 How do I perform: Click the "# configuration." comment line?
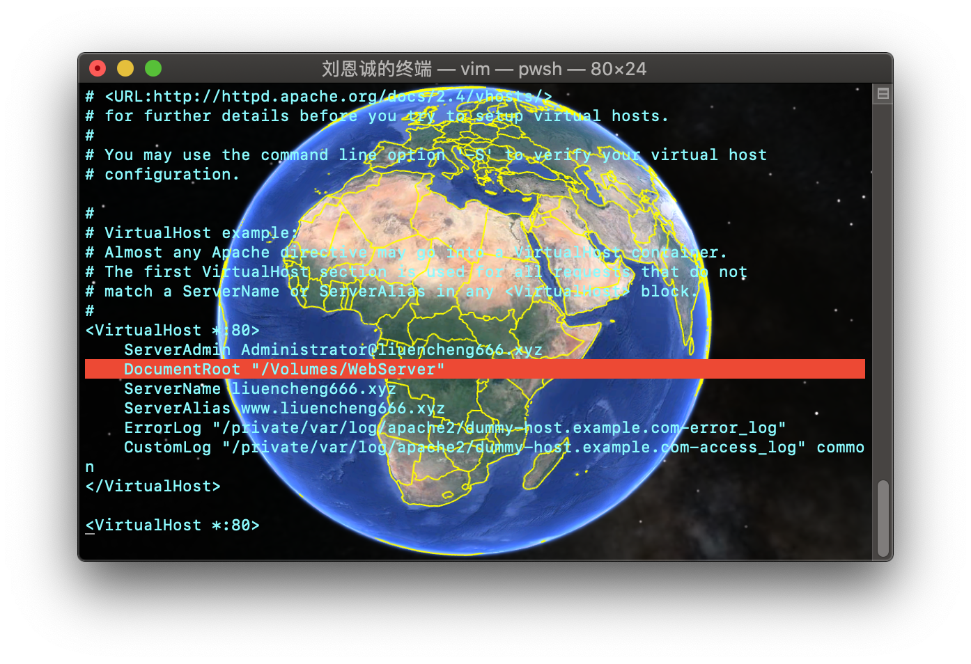[162, 175]
